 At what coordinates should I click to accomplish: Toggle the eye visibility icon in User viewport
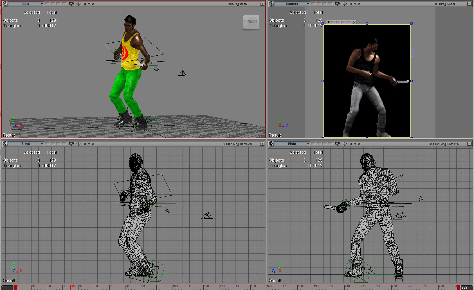[x=78, y=4]
